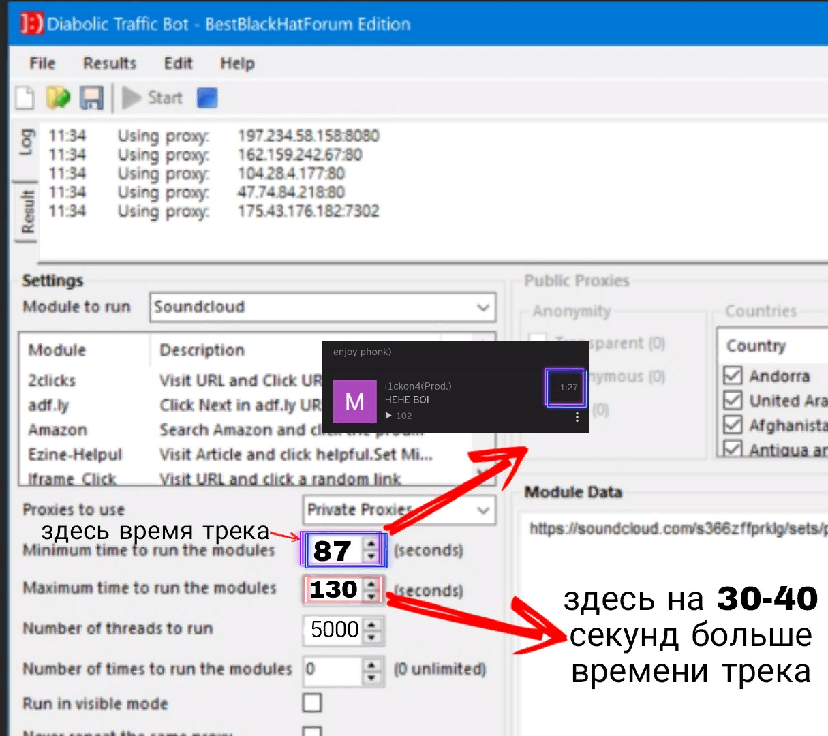
Task: Click the number of times field showing 0
Action: tap(333, 670)
